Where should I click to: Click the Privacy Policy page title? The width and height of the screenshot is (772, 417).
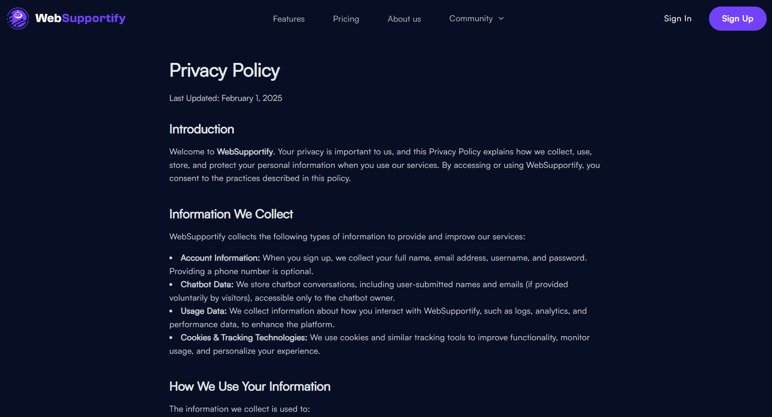pos(224,70)
